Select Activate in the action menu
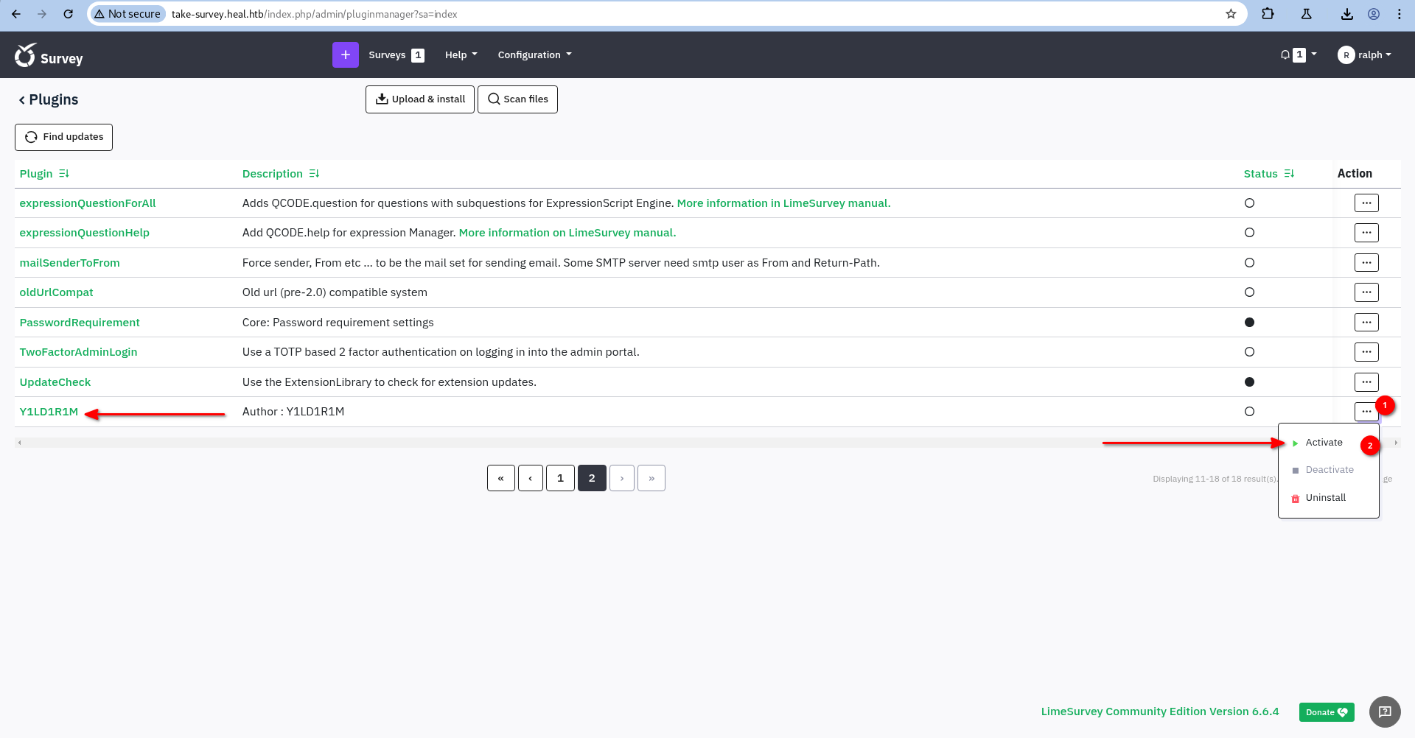1415x738 pixels. (1324, 443)
